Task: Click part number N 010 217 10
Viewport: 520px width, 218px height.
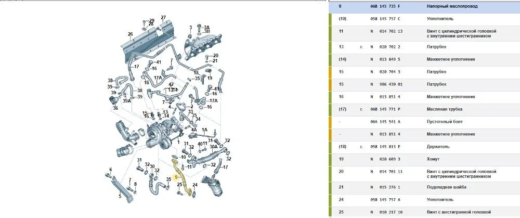Action: tap(386, 212)
